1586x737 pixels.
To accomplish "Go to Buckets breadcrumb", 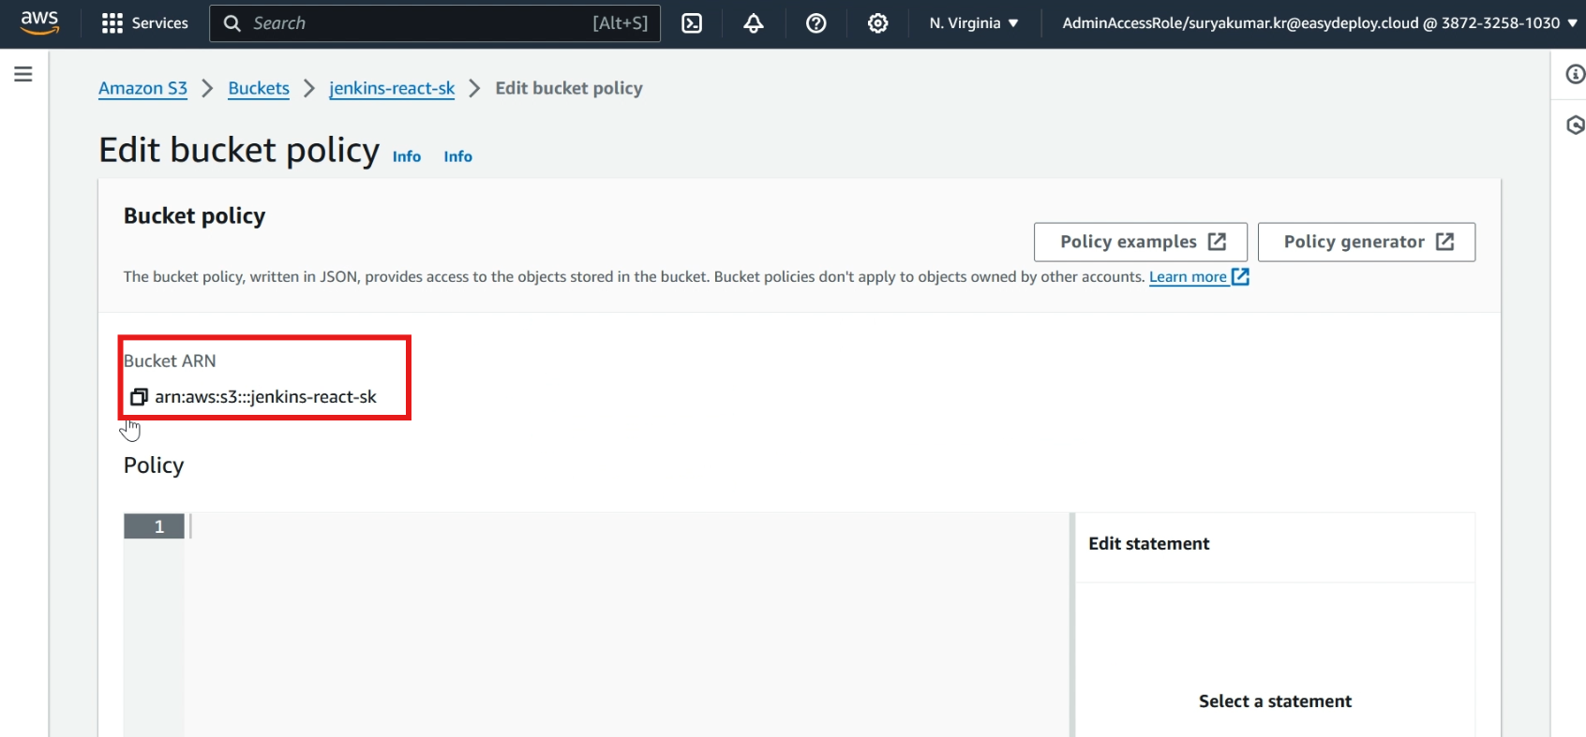I will point(259,88).
